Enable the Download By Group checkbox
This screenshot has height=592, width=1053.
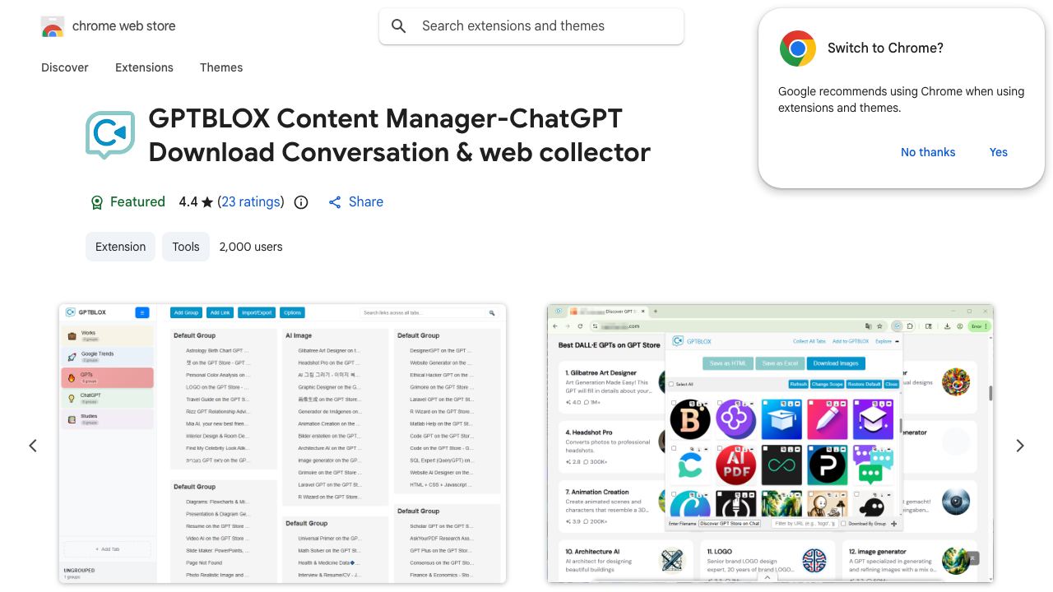843,524
